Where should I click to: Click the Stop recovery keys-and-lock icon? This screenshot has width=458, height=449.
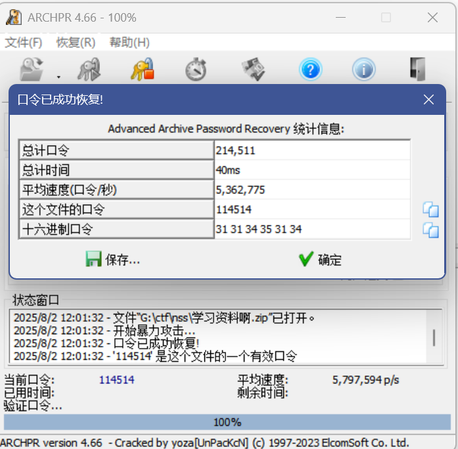pyautogui.click(x=141, y=69)
